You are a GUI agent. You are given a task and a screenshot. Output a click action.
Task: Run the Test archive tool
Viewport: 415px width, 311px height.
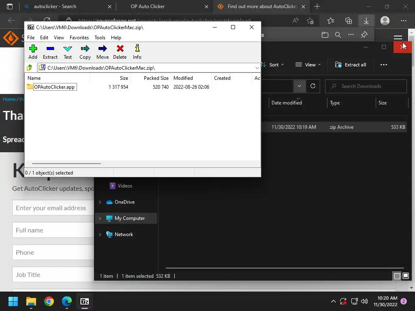coord(68,52)
